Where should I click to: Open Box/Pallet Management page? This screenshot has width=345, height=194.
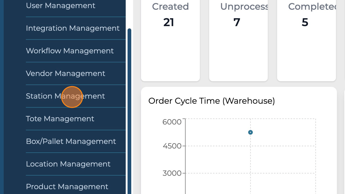[x=71, y=141]
